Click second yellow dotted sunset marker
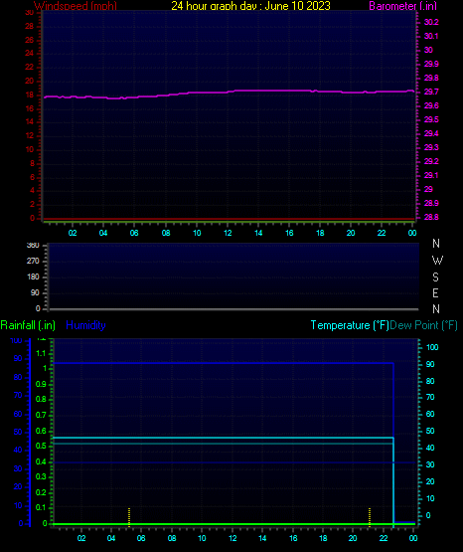 (370, 517)
